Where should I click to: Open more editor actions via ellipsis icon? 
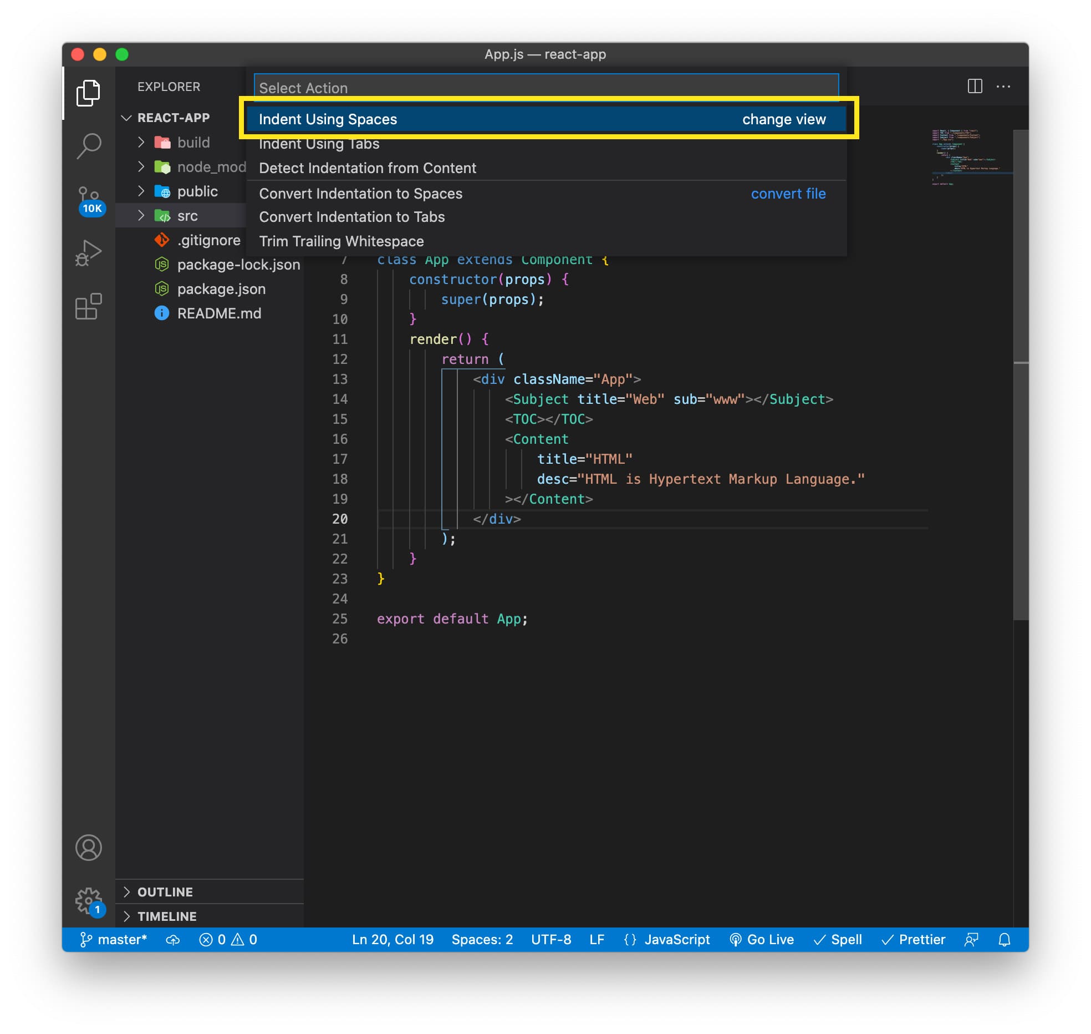(x=1005, y=87)
